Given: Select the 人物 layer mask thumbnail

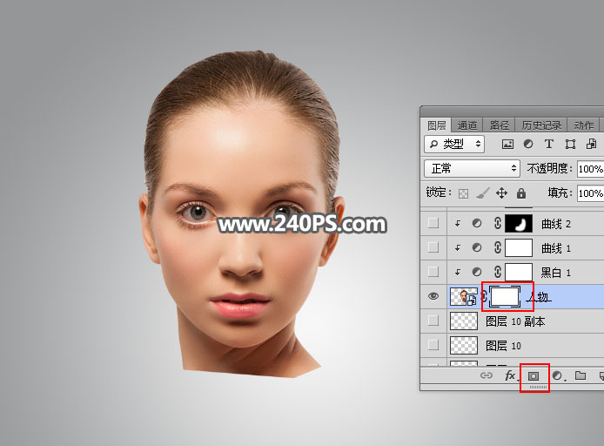Looking at the screenshot, I should click(x=506, y=297).
